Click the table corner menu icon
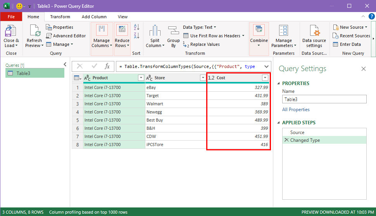The height and width of the screenshot is (216, 376). [78, 78]
